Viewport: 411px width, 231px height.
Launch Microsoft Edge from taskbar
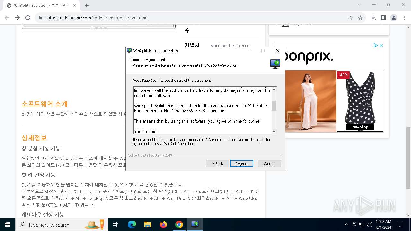(132, 225)
